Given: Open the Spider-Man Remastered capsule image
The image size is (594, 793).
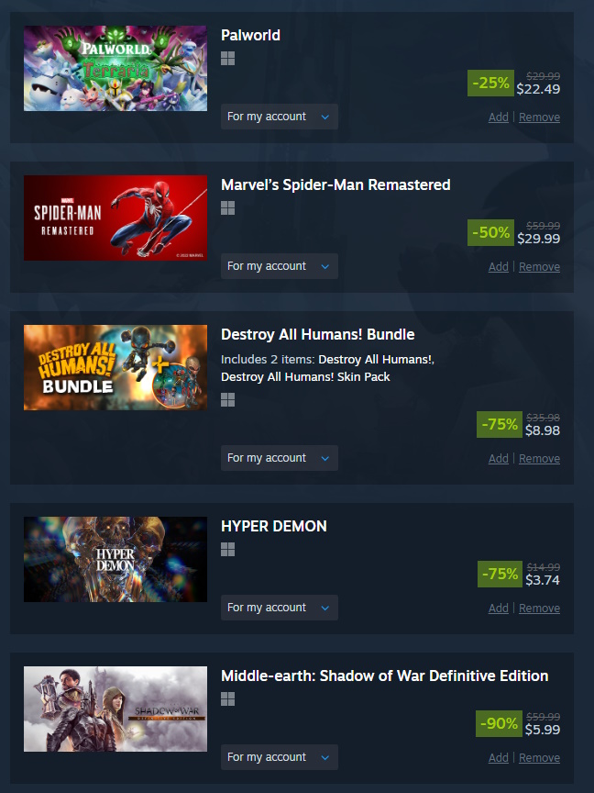Looking at the screenshot, I should (x=115, y=218).
